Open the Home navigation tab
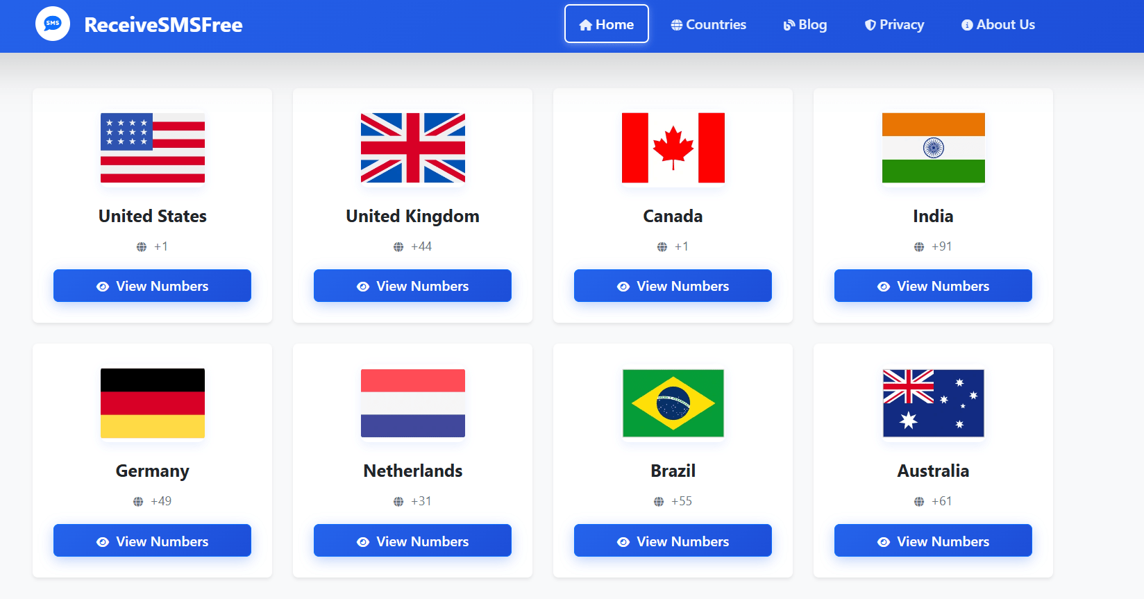This screenshot has height=599, width=1144. tap(607, 24)
